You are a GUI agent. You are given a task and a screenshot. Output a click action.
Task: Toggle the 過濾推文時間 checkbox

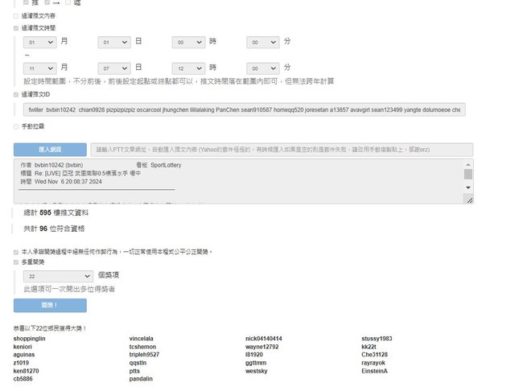coord(16,27)
